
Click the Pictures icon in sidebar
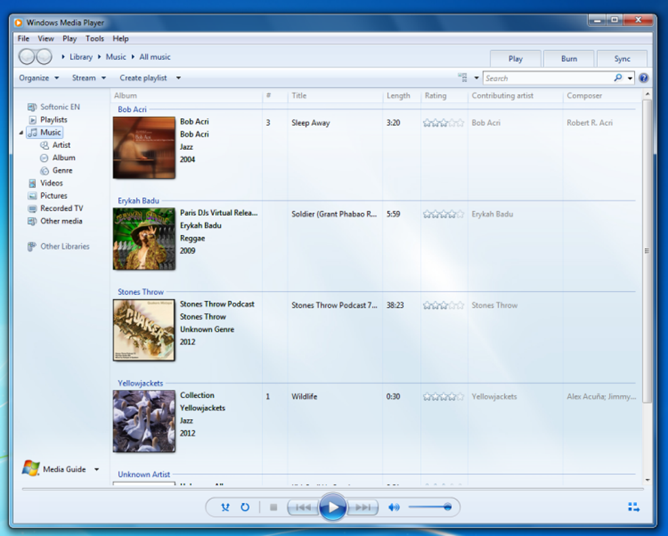coord(32,196)
